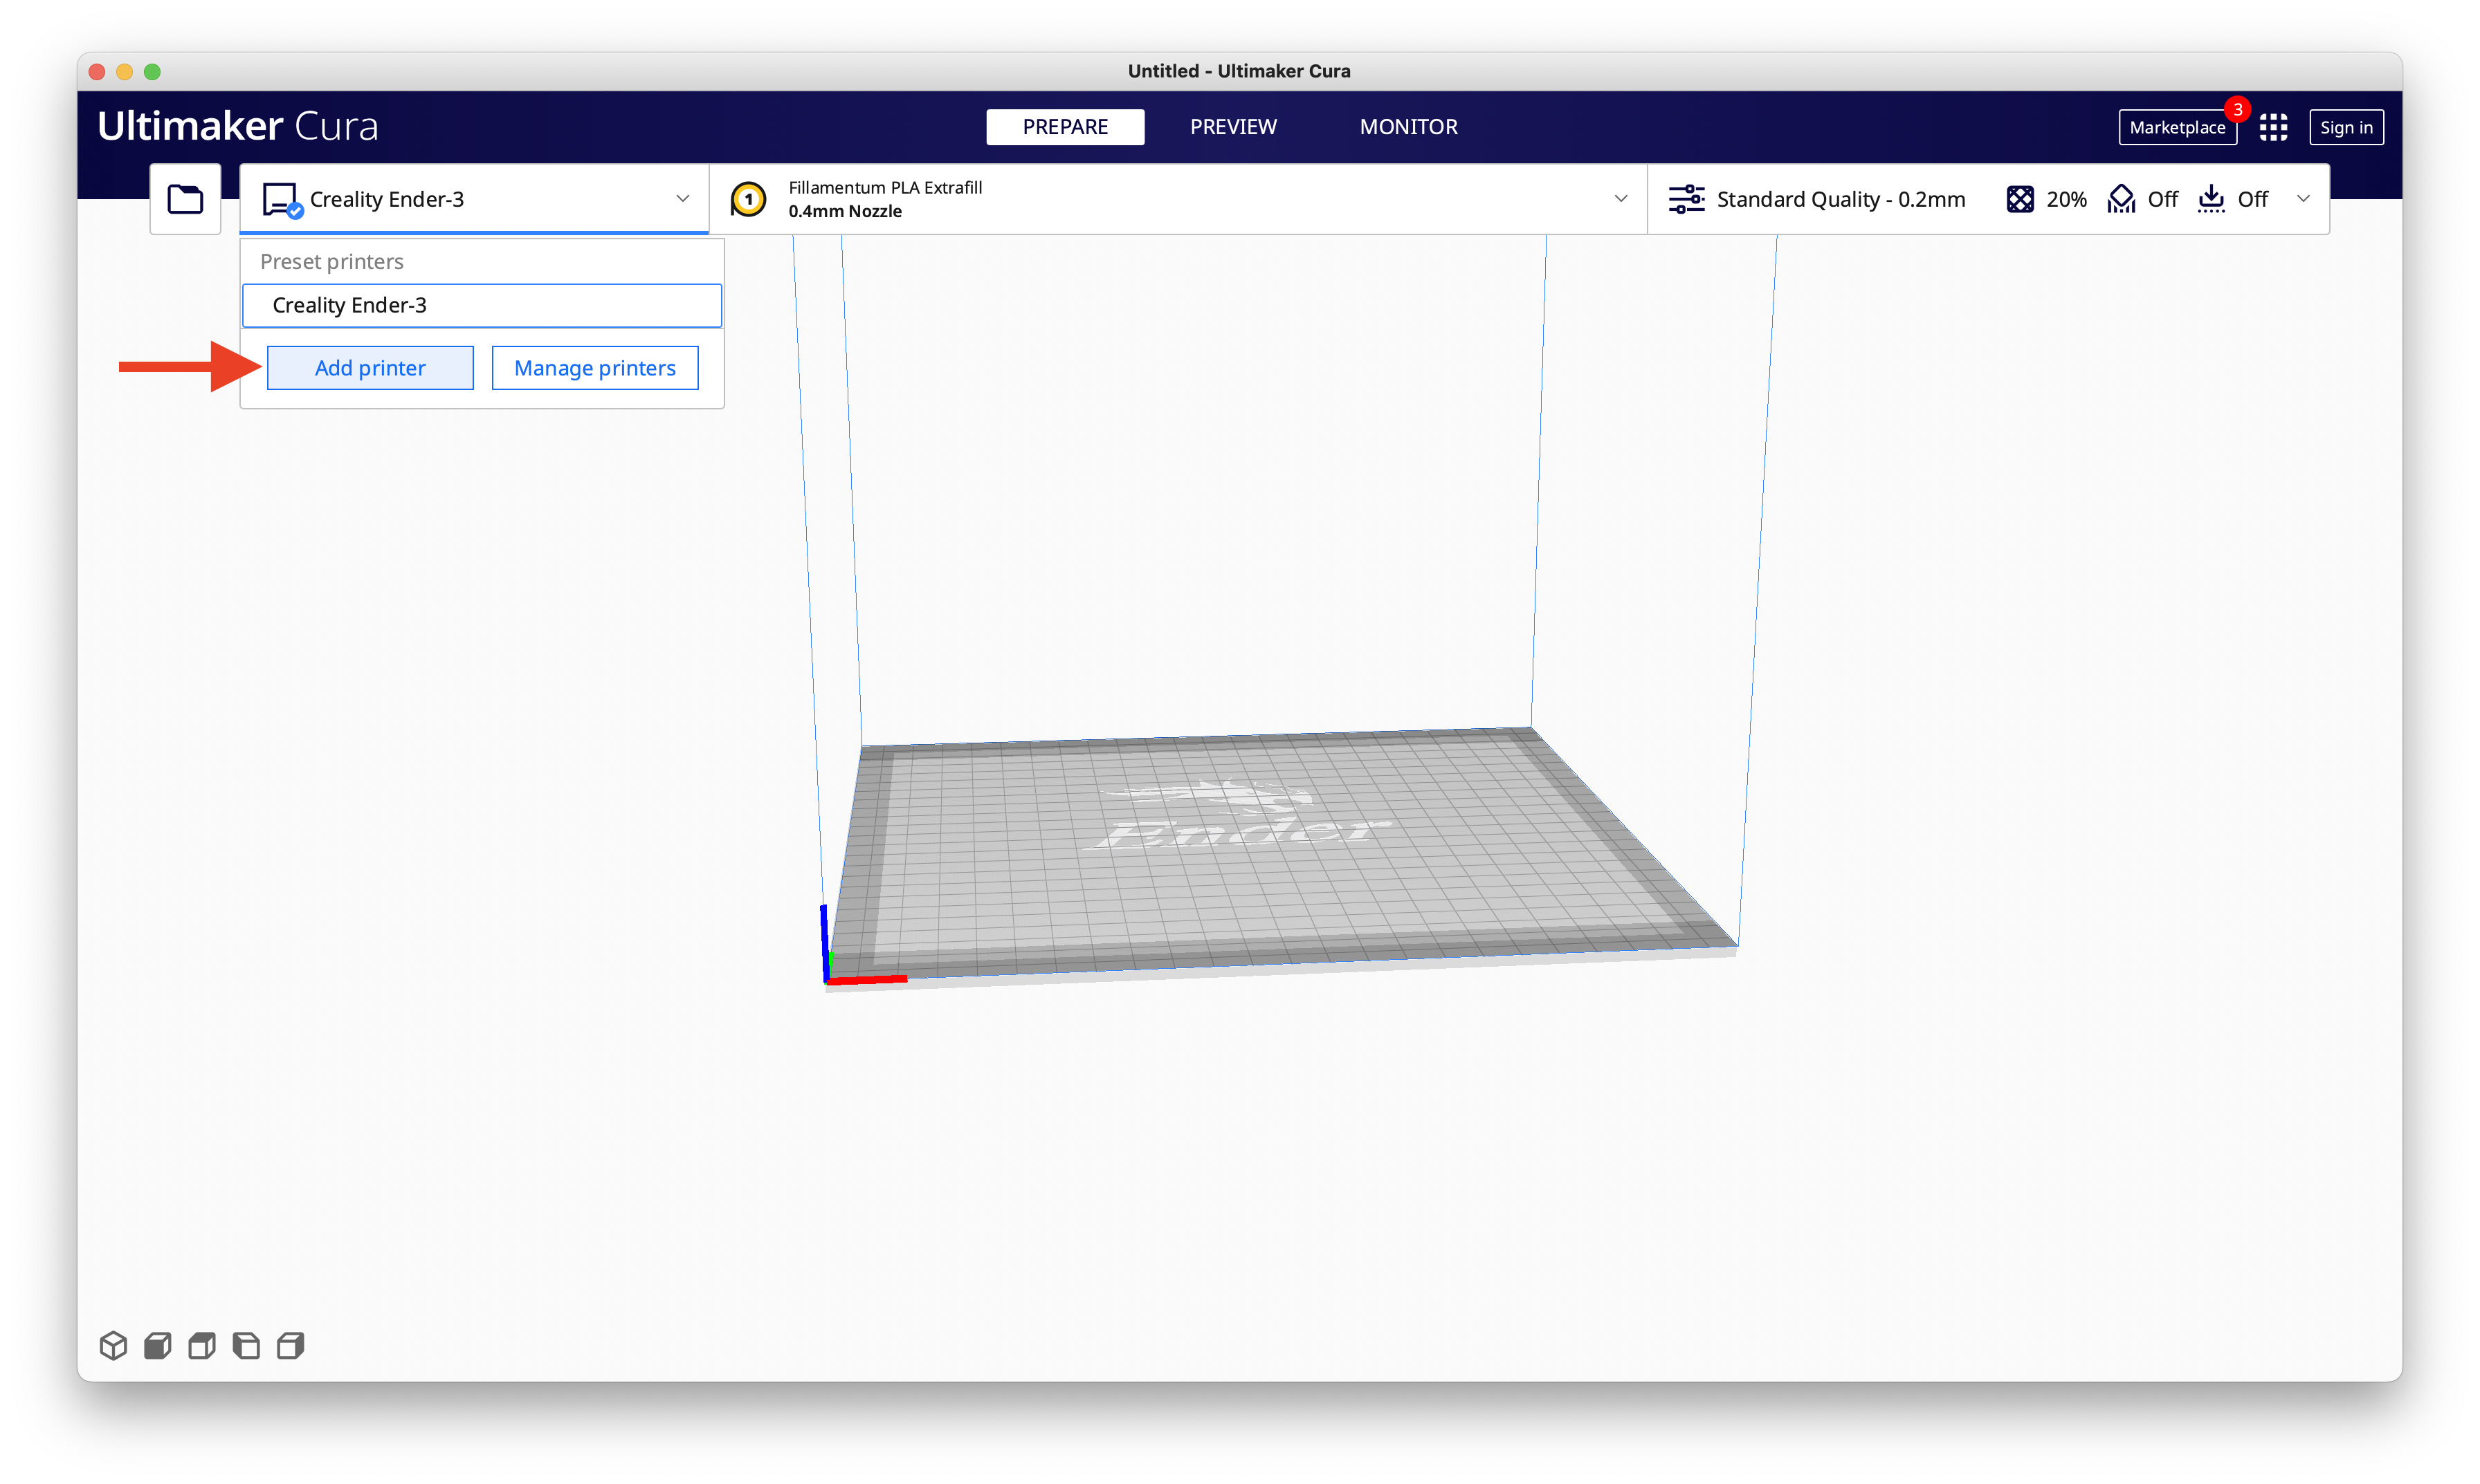
Task: Click the extruder 1 material icon
Action: coord(748,198)
